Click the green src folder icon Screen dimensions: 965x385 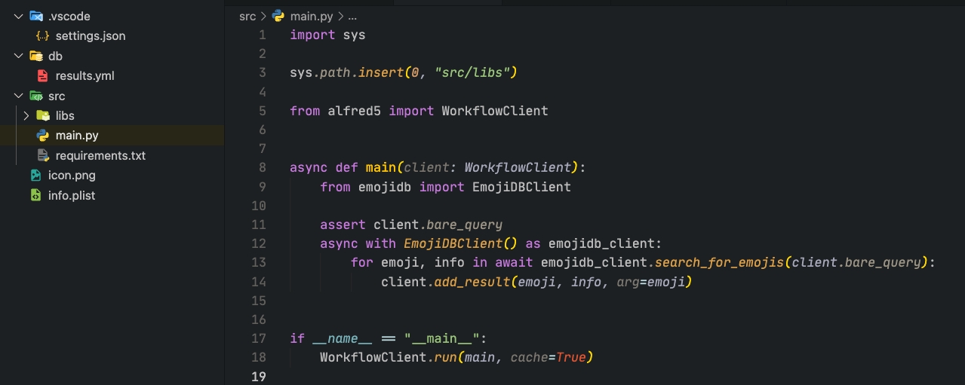(x=35, y=96)
